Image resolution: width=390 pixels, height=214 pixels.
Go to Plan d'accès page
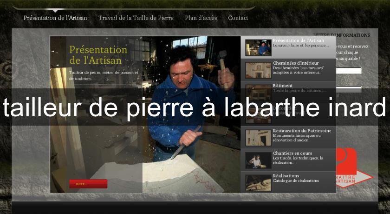201,18
